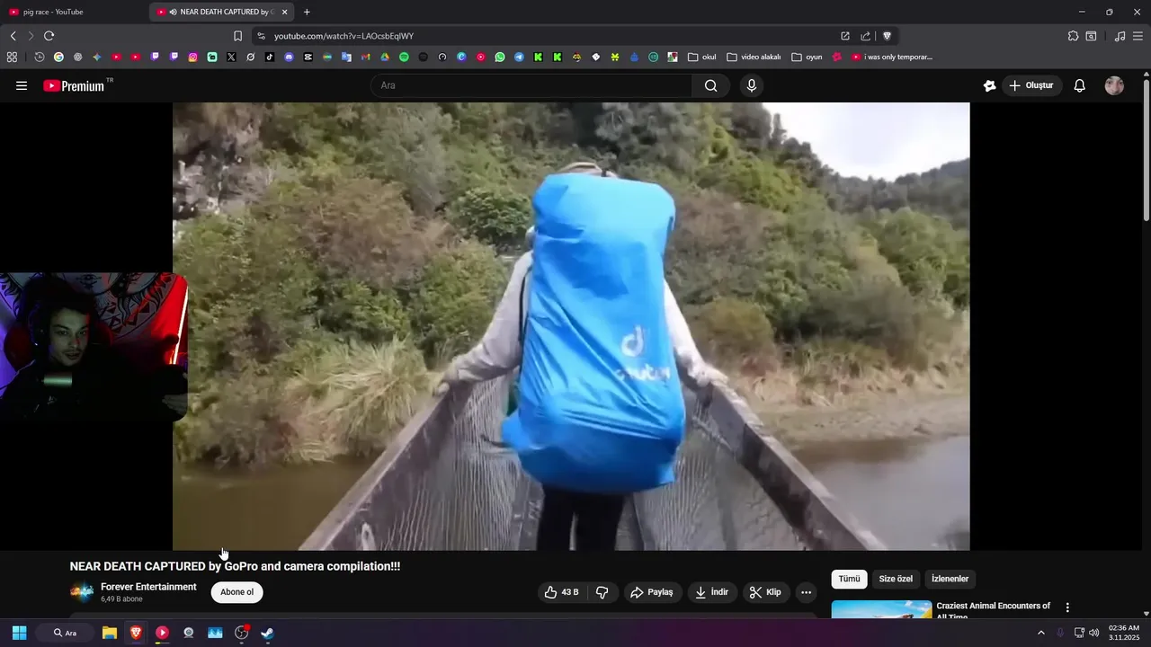Open the Spotify bookmark
This screenshot has width=1151, height=647.
(x=404, y=57)
